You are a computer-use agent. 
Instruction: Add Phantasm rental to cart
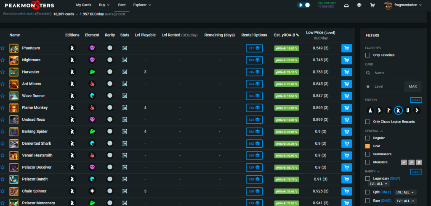click(346, 48)
